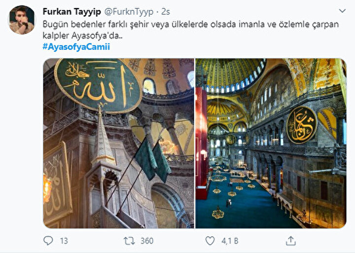Click round calligraphy medallion in right photo
Viewport: 355px width, 253px height.
pos(302,125)
